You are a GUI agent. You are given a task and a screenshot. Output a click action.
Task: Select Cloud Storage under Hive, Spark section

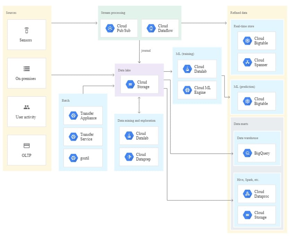coord(247,215)
